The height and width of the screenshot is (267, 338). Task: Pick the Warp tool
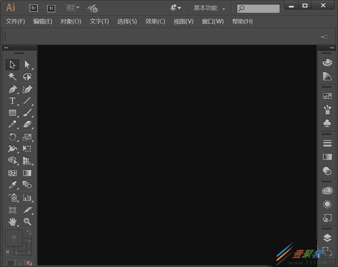coord(12,149)
